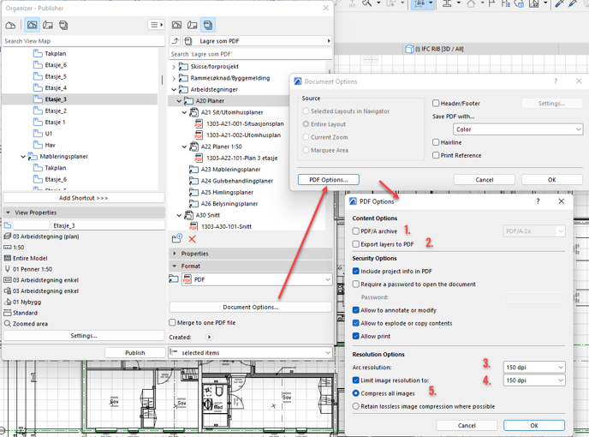Click Cancel in the Document Options dialog
This screenshot has width=589, height=437.
tap(485, 180)
